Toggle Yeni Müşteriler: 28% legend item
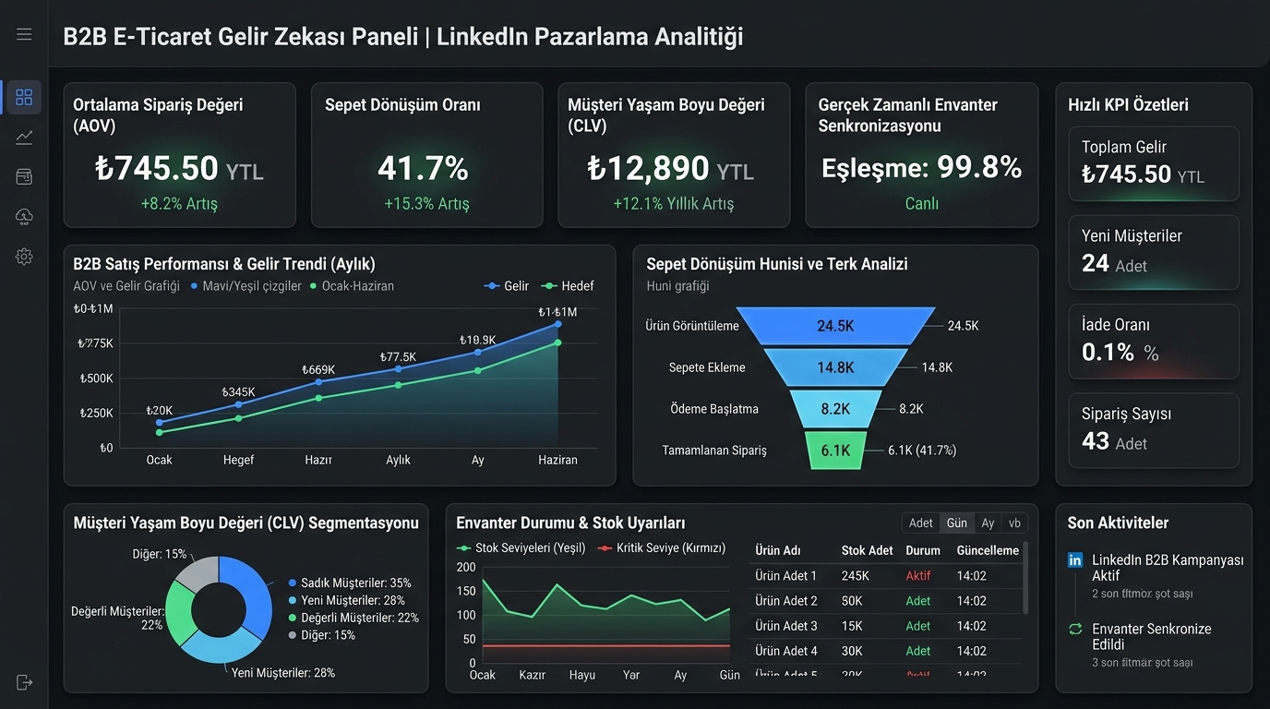 (345, 600)
